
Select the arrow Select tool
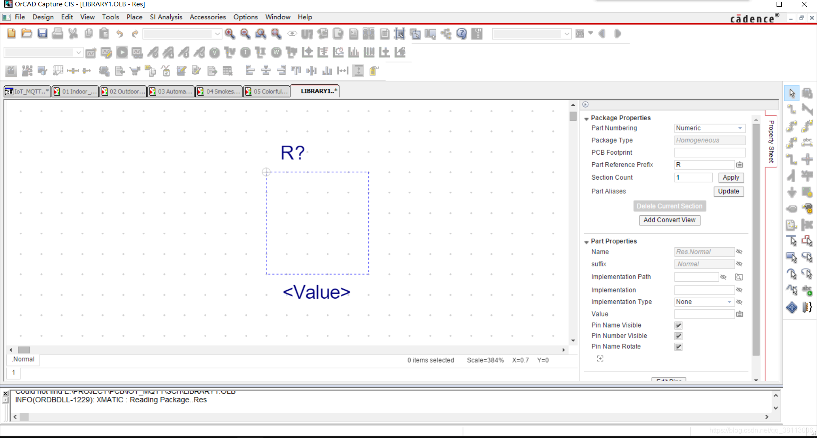point(791,93)
